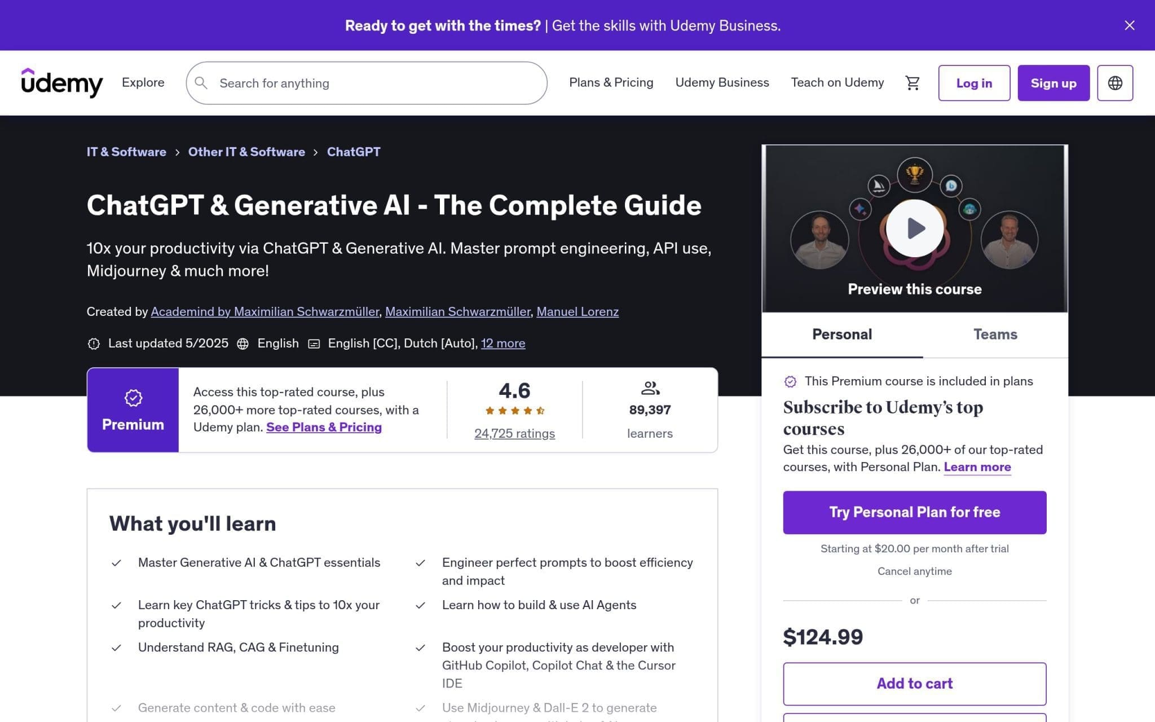Open the language globe selector

pyautogui.click(x=1115, y=83)
